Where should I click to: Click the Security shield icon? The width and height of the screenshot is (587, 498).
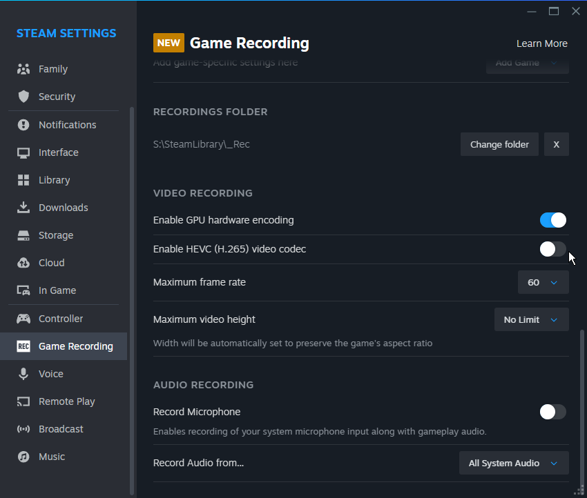pos(23,97)
